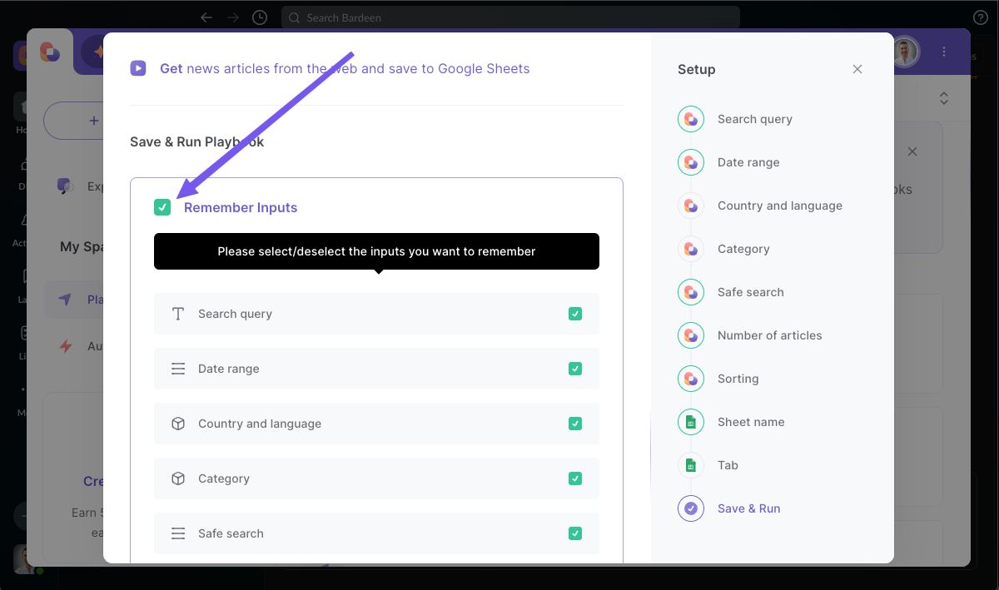
Task: Click the Save & Run Playbook heading
Action: pos(197,141)
